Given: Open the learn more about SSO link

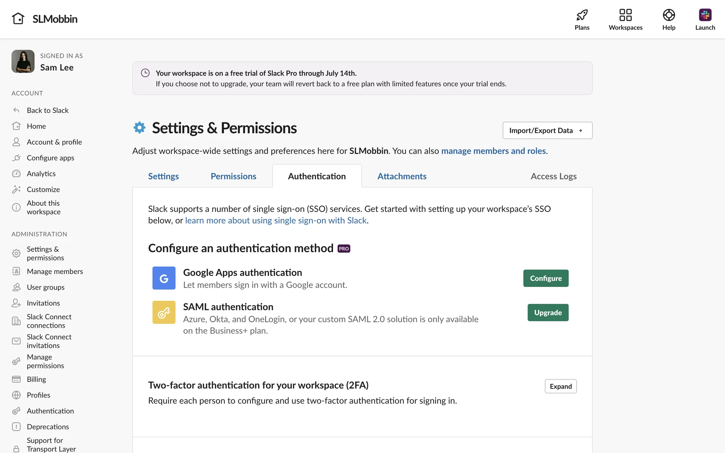Looking at the screenshot, I should [276, 220].
